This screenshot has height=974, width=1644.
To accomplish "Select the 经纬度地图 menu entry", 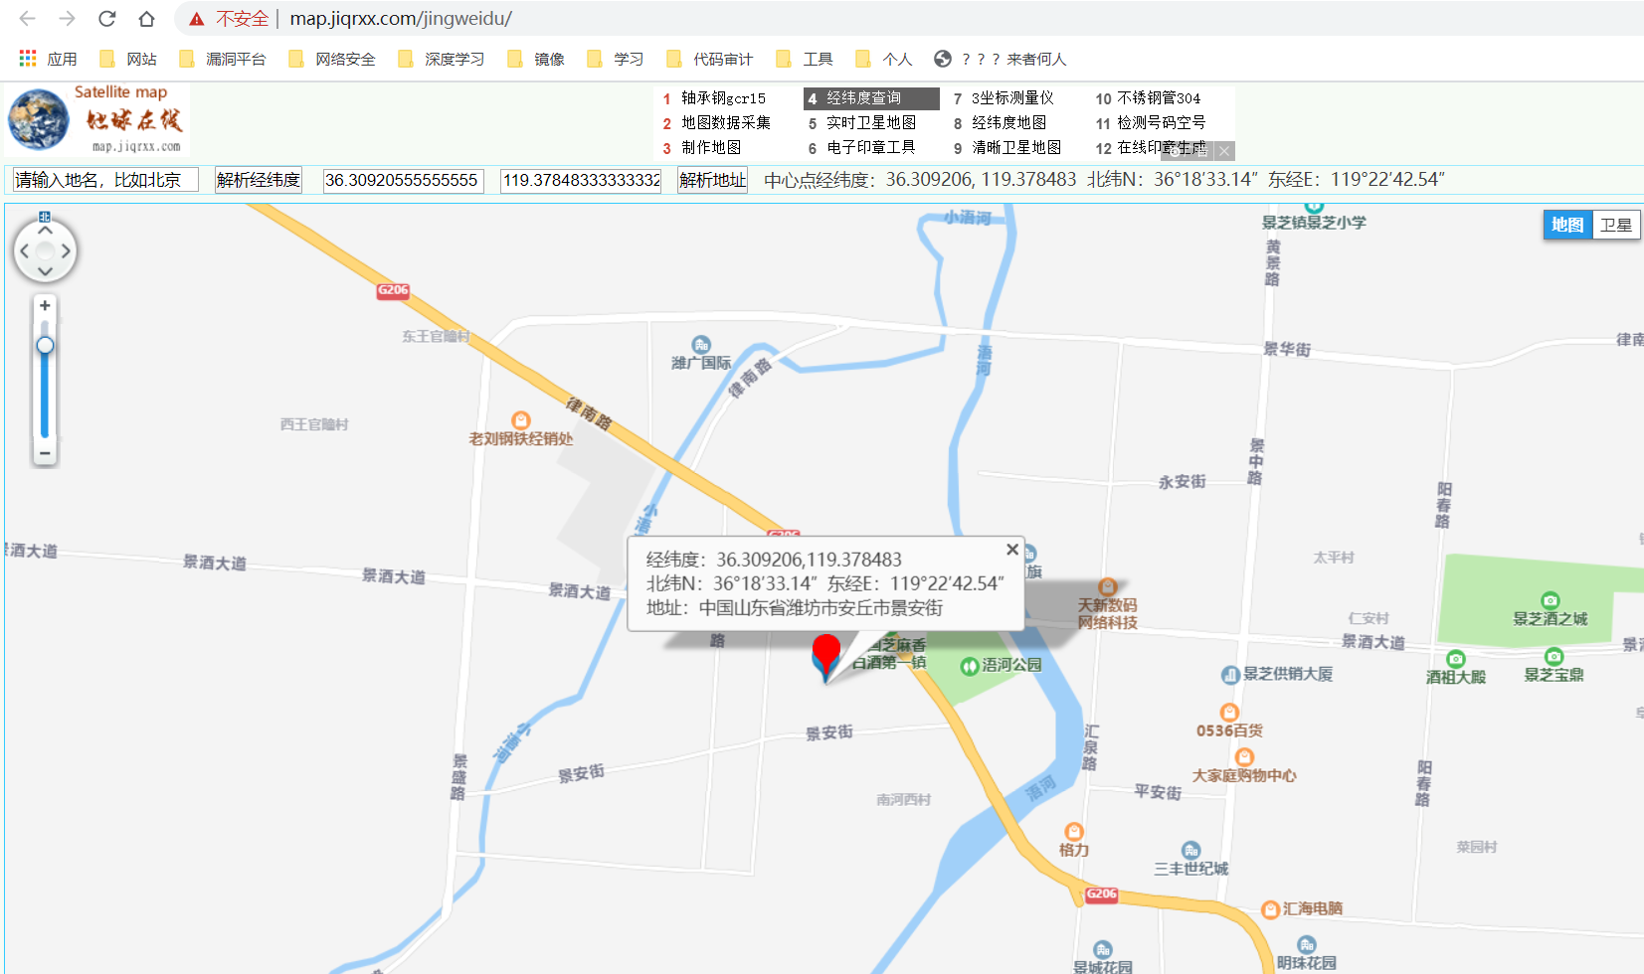I will (x=1007, y=122).
